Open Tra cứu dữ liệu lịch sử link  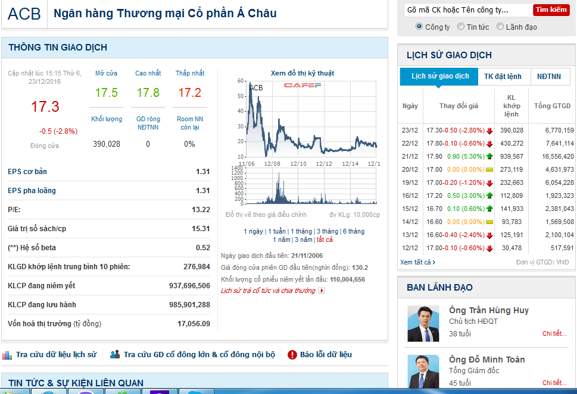pos(56,355)
